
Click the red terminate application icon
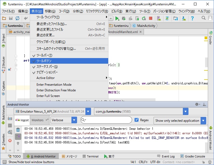(10, 141)
